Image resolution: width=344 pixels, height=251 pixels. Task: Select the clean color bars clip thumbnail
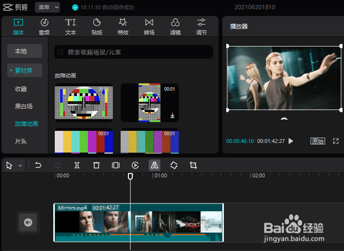(84, 142)
